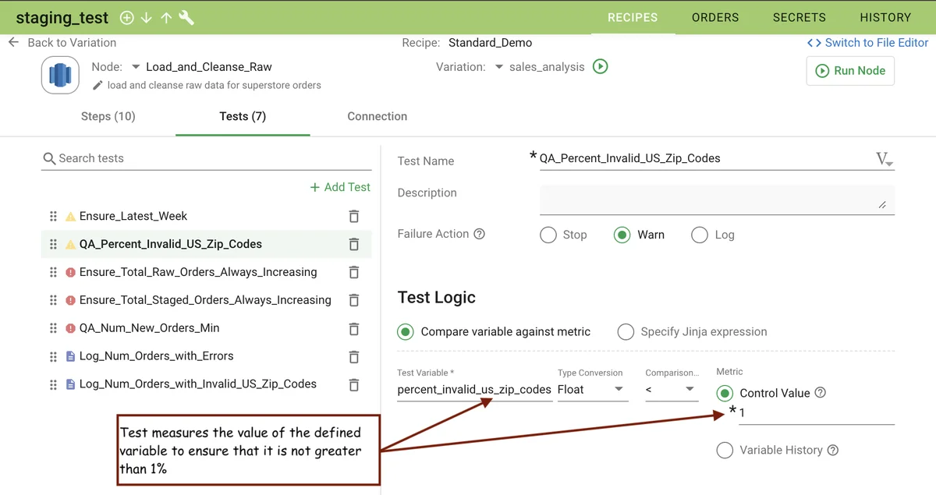Click the down arrow icon next to staging_test
This screenshot has width=936, height=495.
coord(146,16)
